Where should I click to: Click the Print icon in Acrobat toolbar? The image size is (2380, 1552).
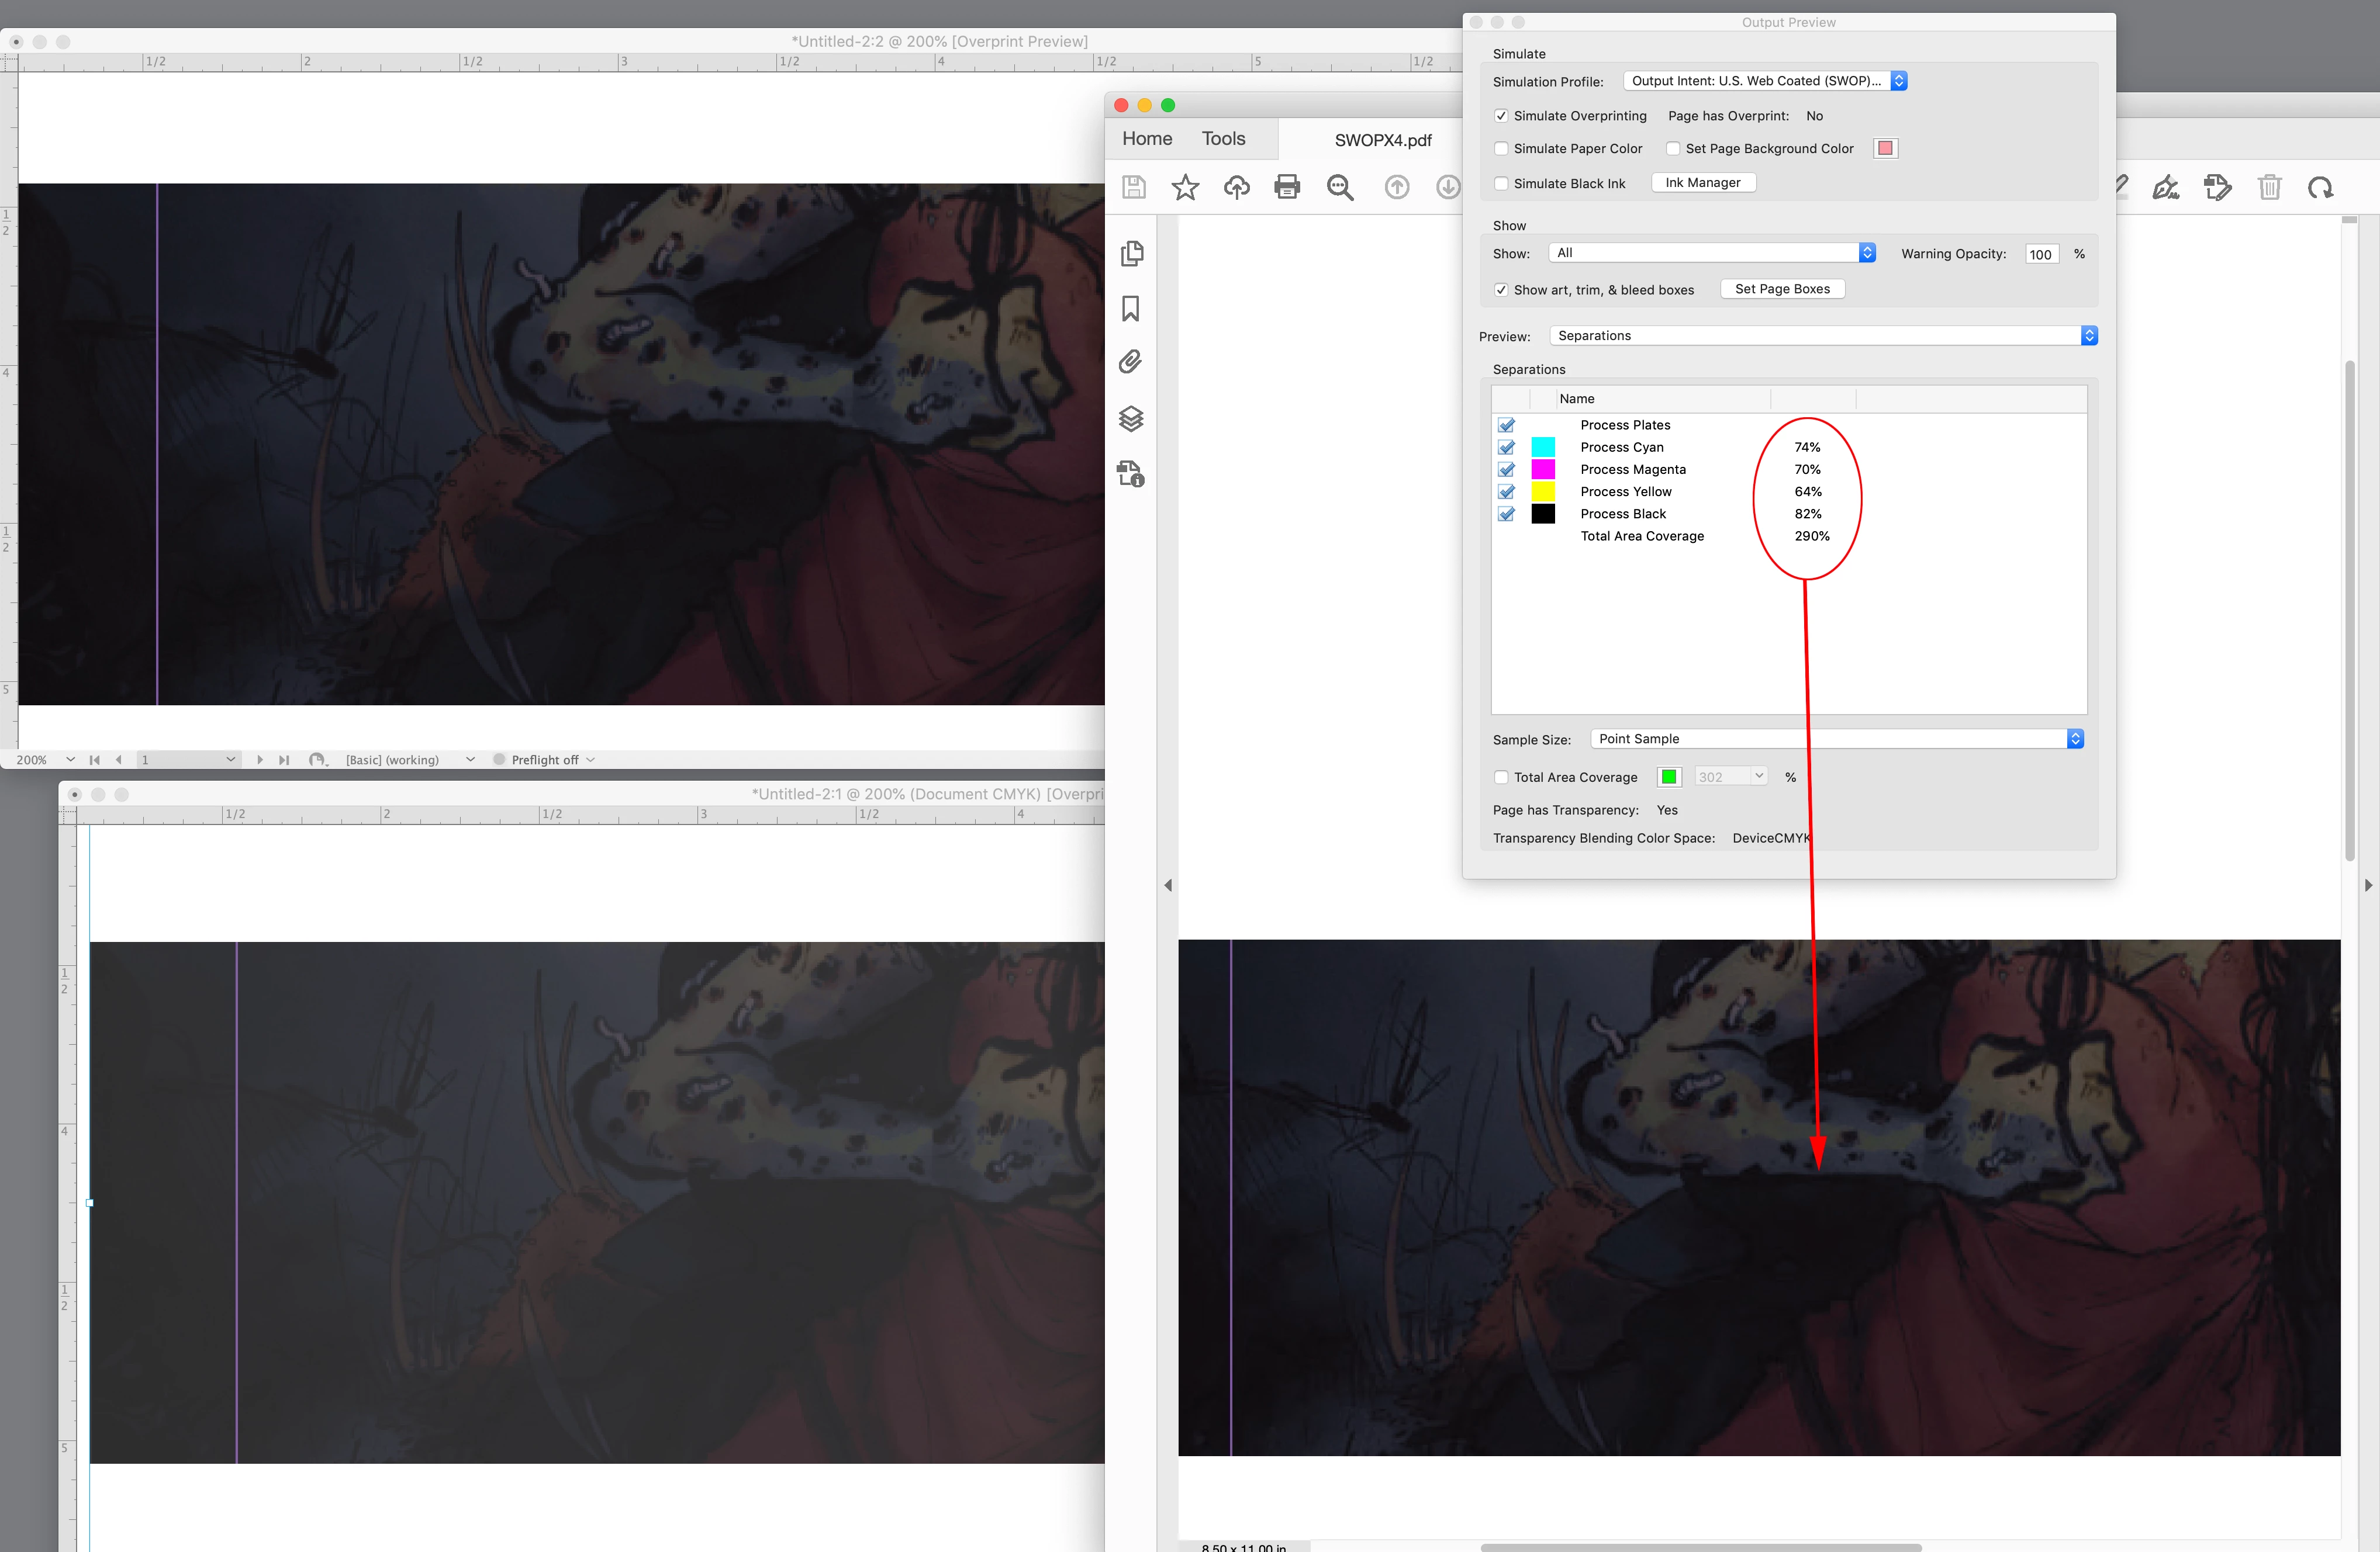coord(1287,187)
